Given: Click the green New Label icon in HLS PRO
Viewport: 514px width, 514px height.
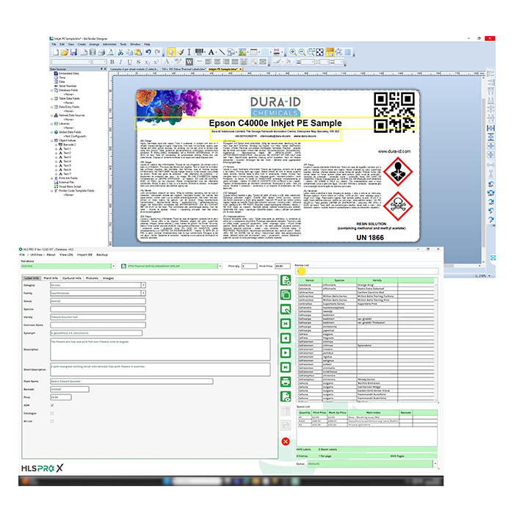Looking at the screenshot, I should [x=286, y=280].
